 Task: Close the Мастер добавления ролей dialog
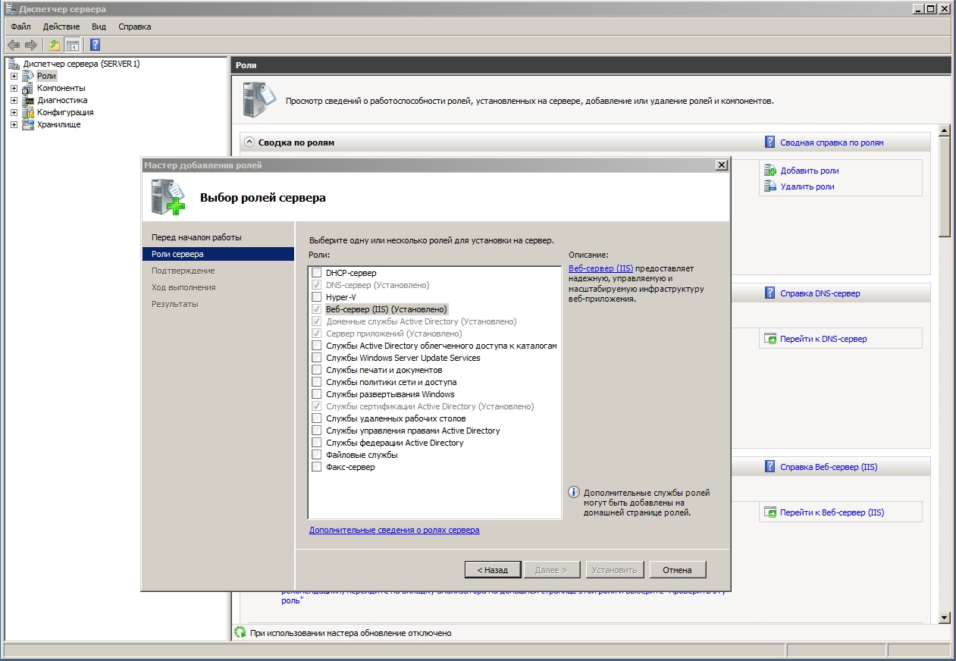(722, 165)
